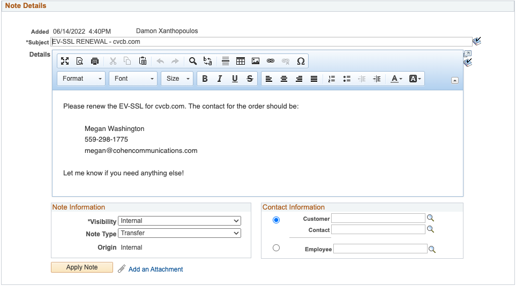Click Add an Attachment link
This screenshot has width=516, height=286.
tap(155, 269)
